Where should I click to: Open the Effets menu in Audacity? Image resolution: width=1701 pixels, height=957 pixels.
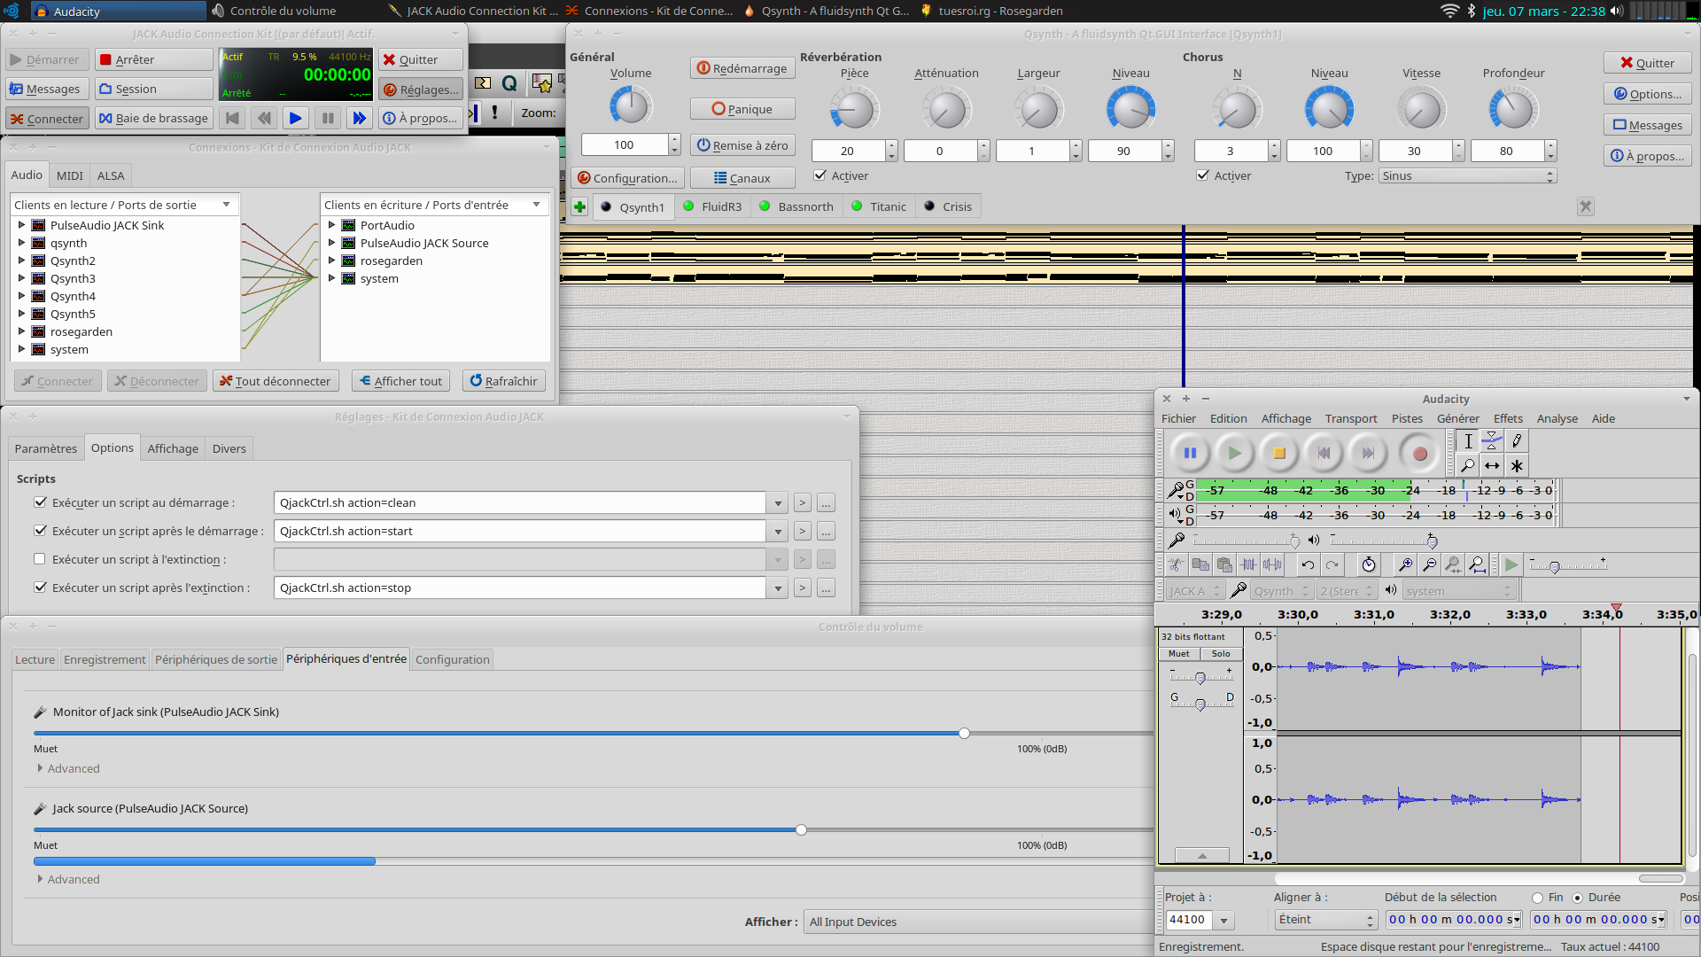click(x=1507, y=418)
